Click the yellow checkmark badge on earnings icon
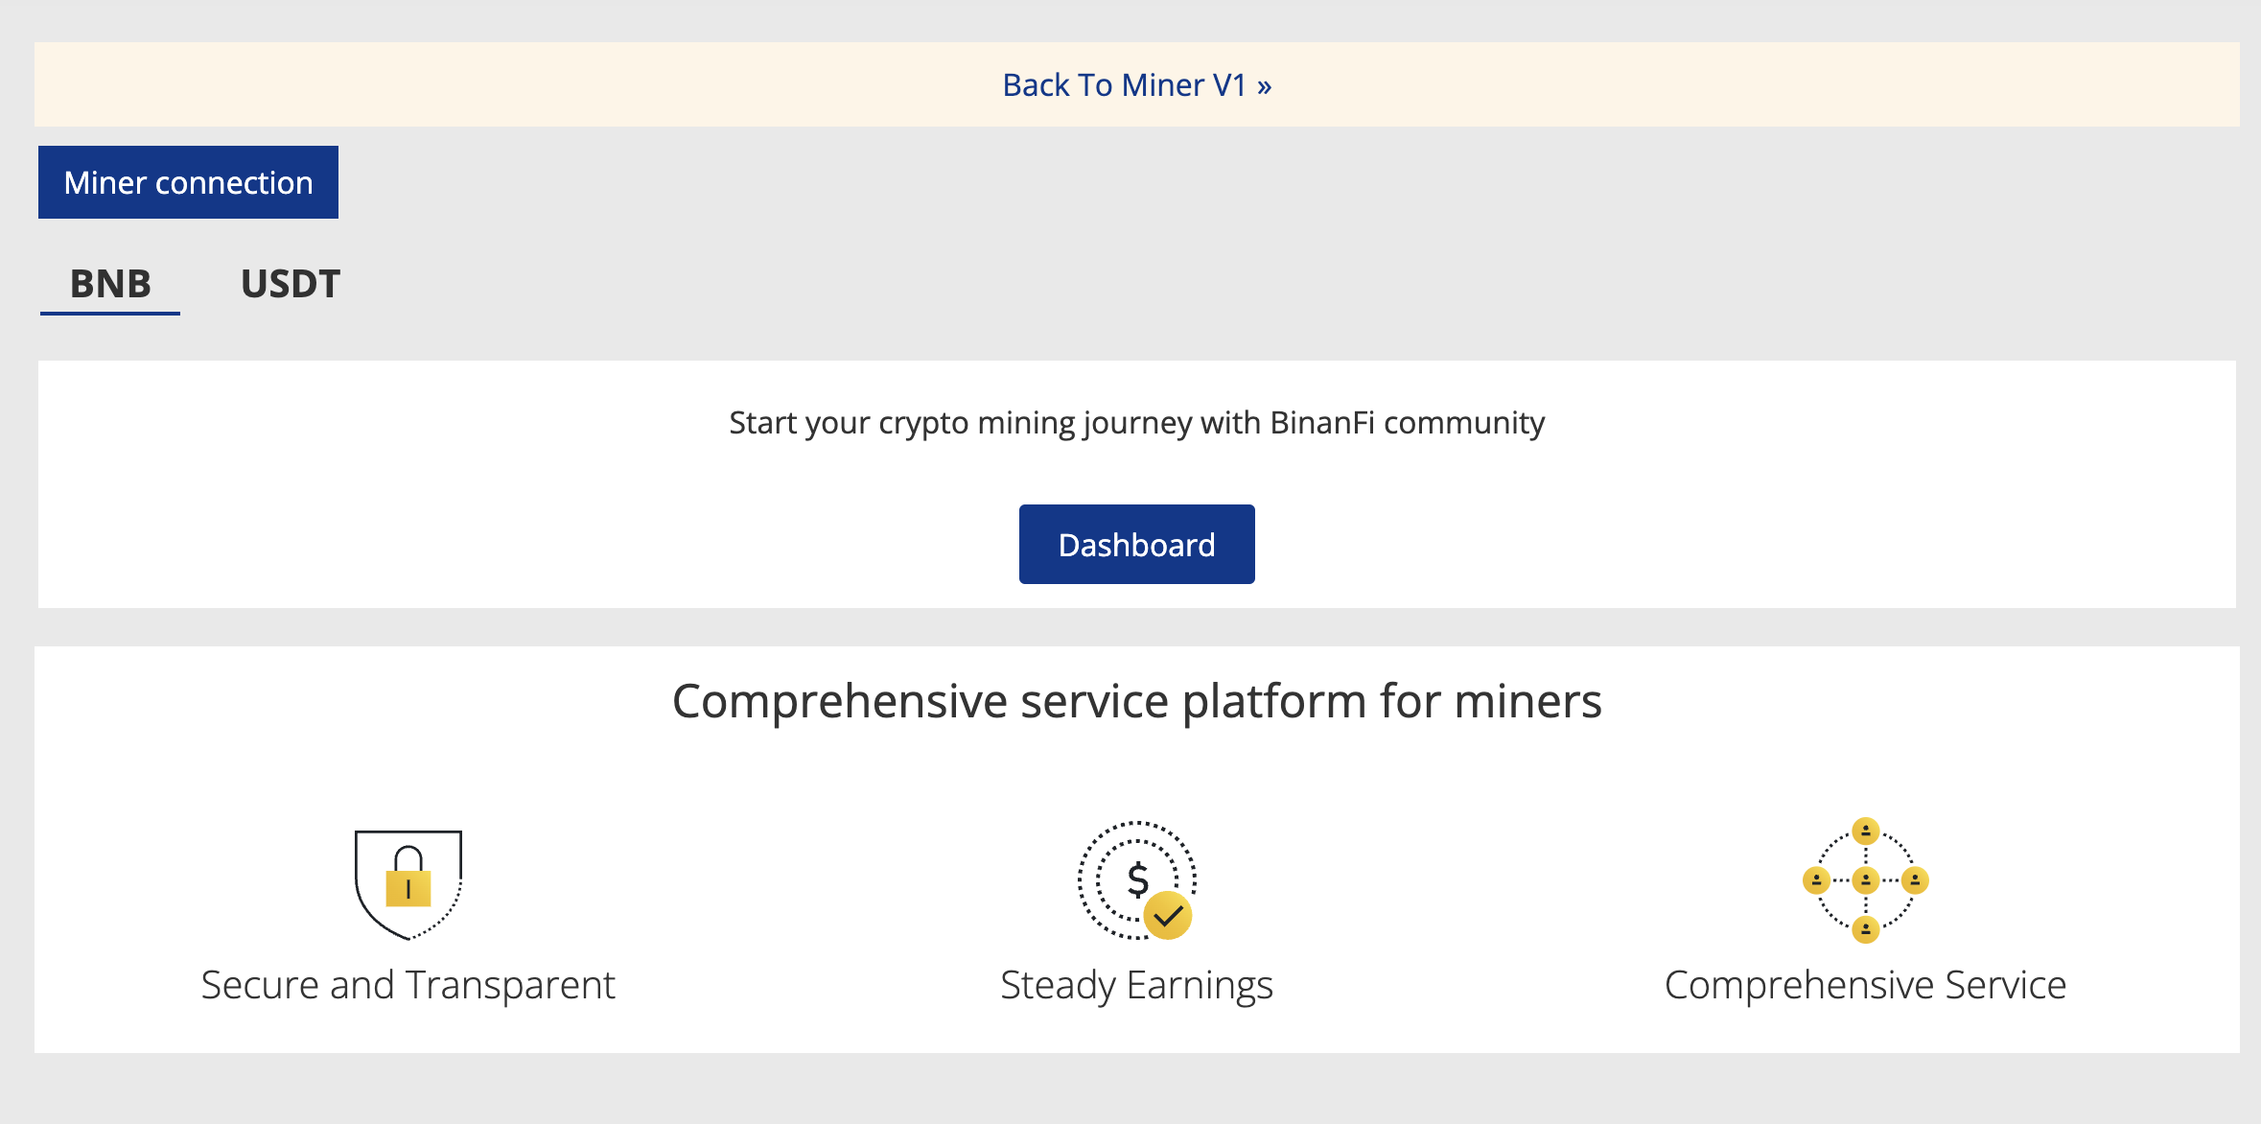 (1168, 916)
